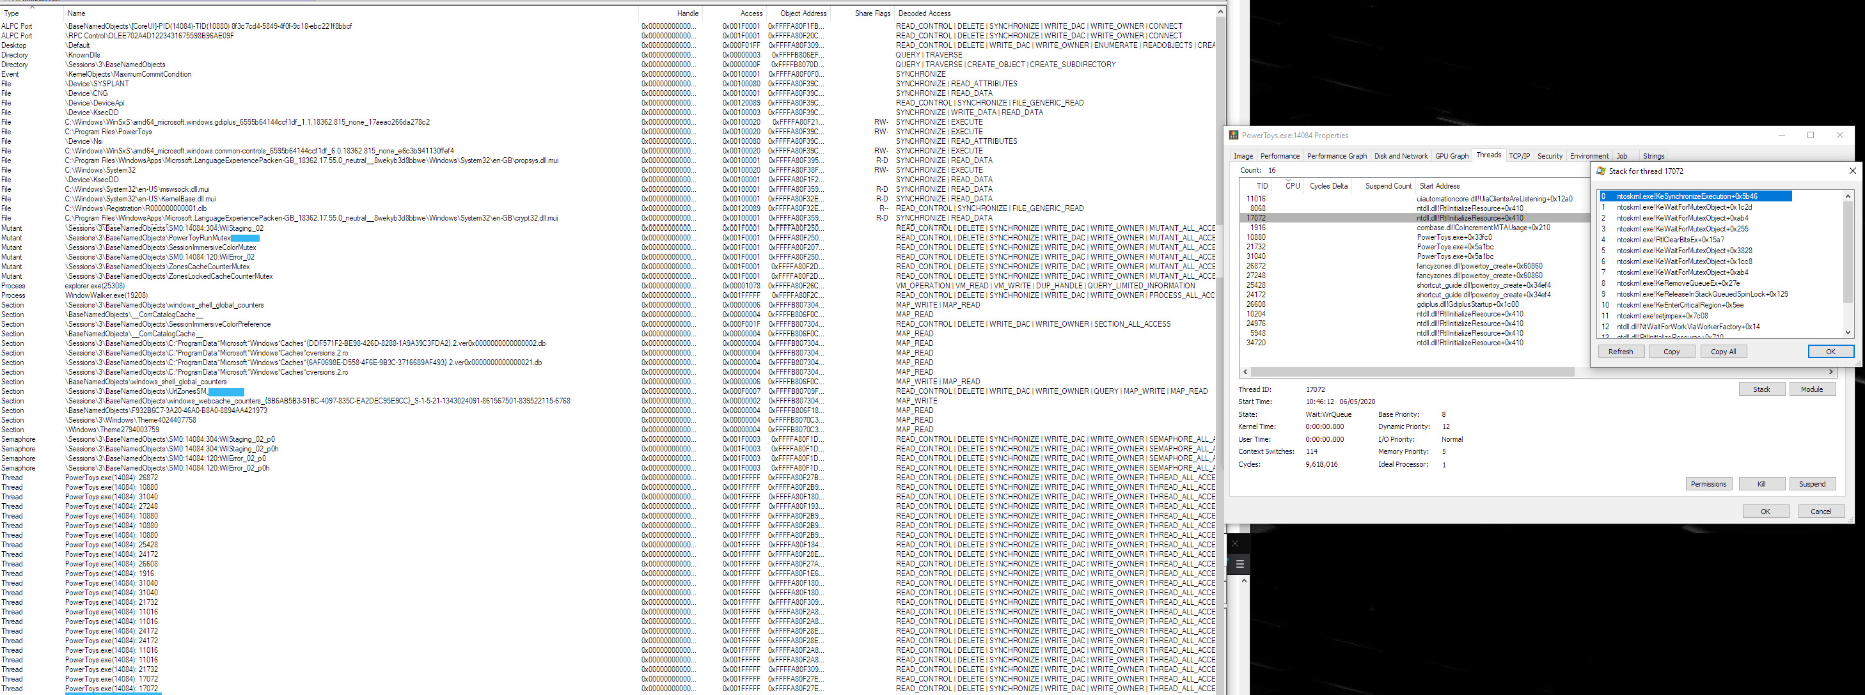The image size is (1865, 695).
Task: Cancel the Properties window
Action: coord(1821,511)
